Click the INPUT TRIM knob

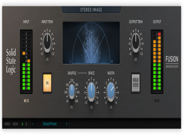coord(47,43)
